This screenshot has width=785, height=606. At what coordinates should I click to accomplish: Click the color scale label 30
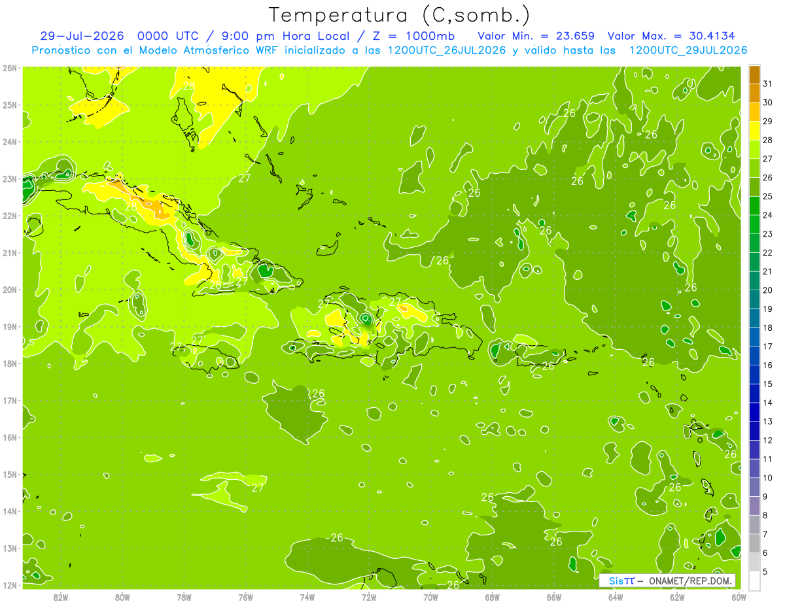[x=768, y=103]
